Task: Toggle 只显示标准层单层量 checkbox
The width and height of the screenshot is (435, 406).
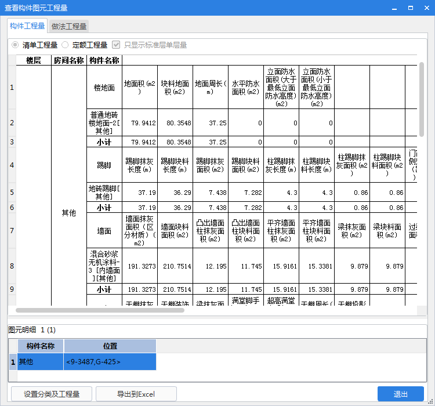Action: click(x=116, y=45)
